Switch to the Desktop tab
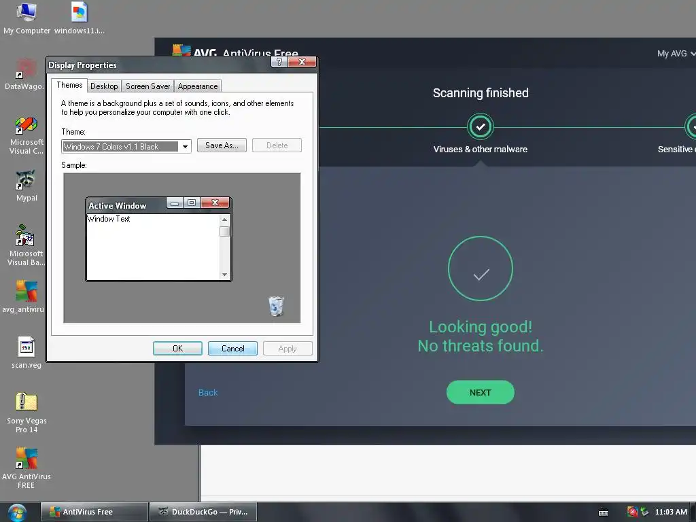The width and height of the screenshot is (696, 522). pos(104,86)
